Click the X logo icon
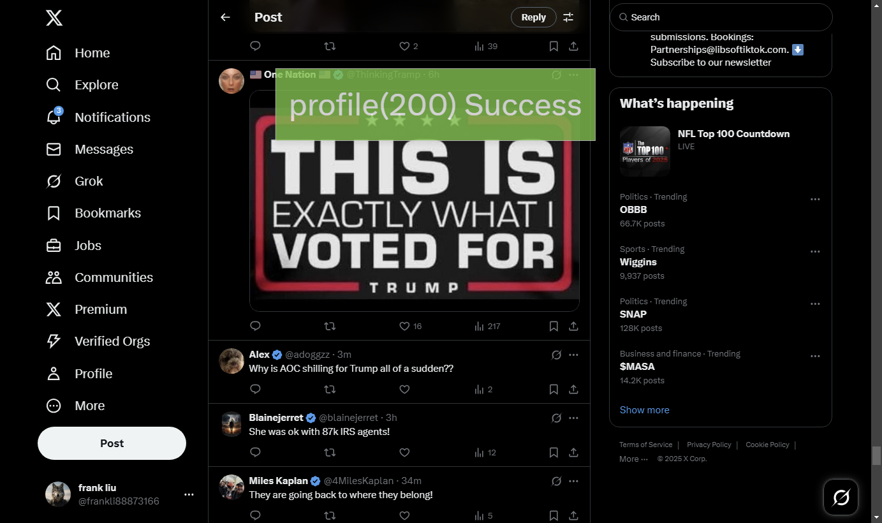Image resolution: width=882 pixels, height=523 pixels. [x=54, y=18]
